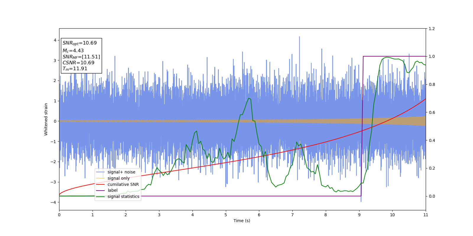
Task: Click the right axis tick label 0.0
Action: [432, 196]
